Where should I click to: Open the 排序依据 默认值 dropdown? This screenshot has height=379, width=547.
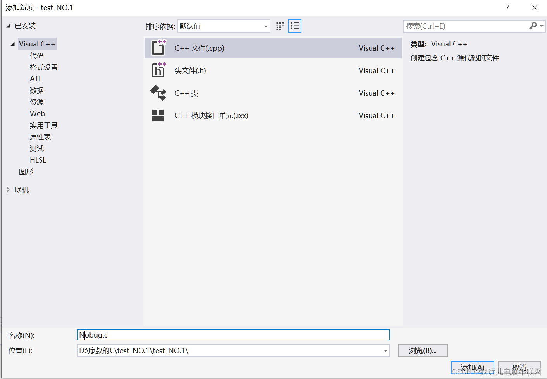[x=224, y=26]
